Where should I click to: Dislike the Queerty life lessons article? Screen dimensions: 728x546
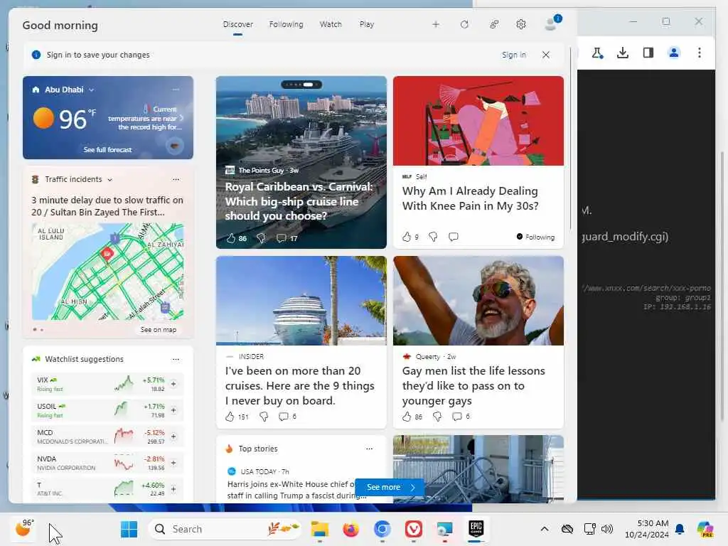(x=437, y=417)
